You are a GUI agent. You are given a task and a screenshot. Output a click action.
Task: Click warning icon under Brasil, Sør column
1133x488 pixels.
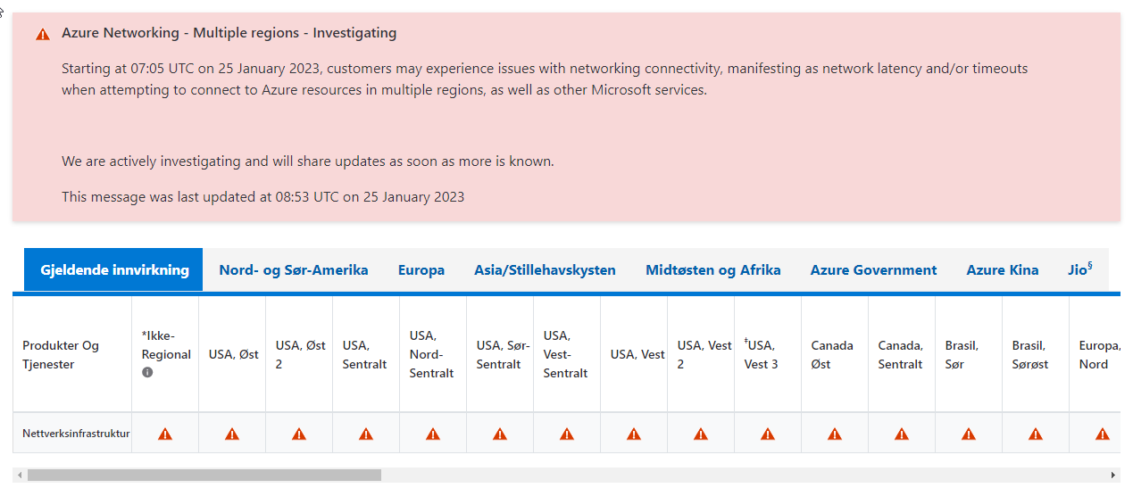coord(969,434)
